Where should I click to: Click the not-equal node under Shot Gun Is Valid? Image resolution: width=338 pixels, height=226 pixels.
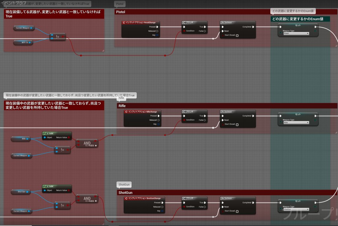click(62, 205)
